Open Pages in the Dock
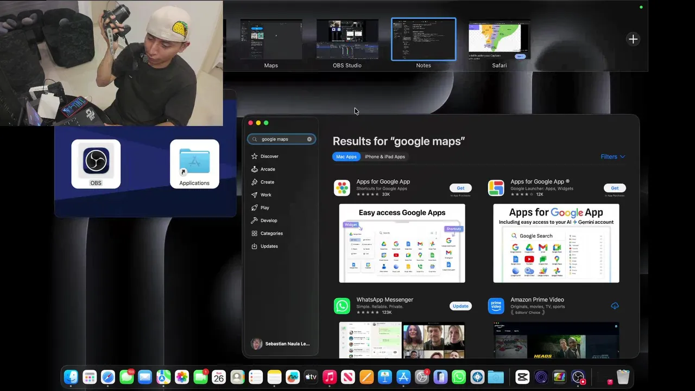695x391 pixels. [367, 377]
